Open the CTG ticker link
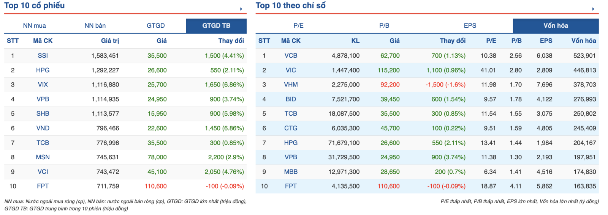The image size is (608, 215). 291,128
